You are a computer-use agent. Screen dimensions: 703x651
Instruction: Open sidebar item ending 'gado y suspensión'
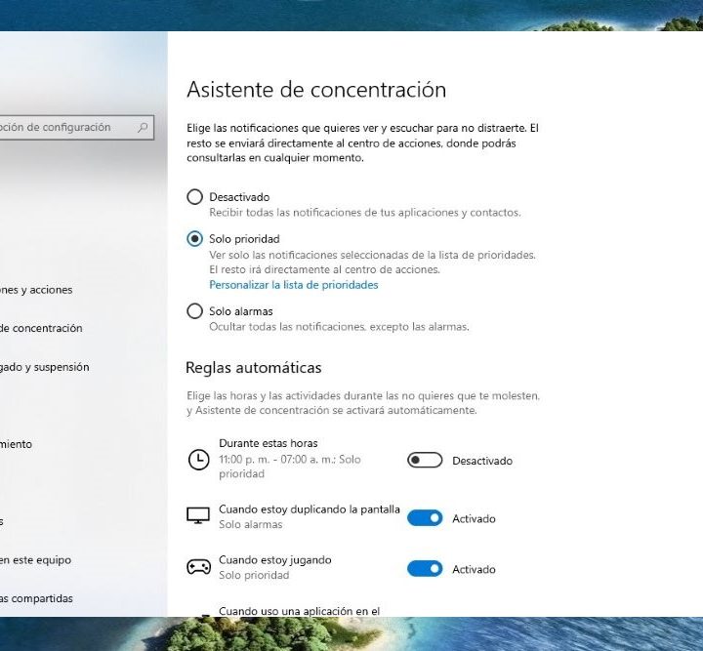[x=44, y=367]
